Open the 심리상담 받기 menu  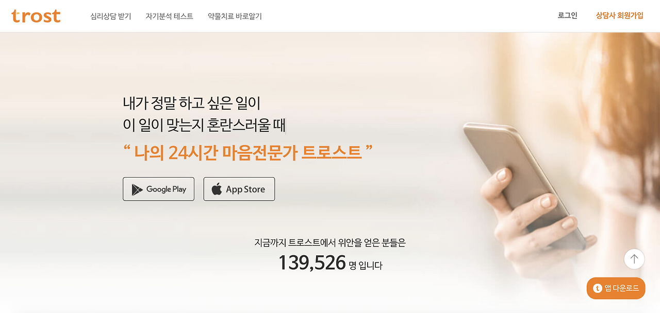(x=111, y=16)
